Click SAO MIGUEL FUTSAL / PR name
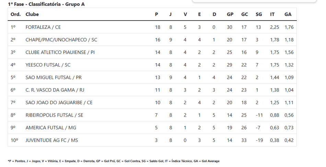This screenshot has width=326, height=167. coord(54,77)
